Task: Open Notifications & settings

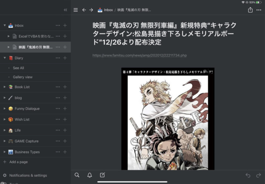Action: [28, 175]
